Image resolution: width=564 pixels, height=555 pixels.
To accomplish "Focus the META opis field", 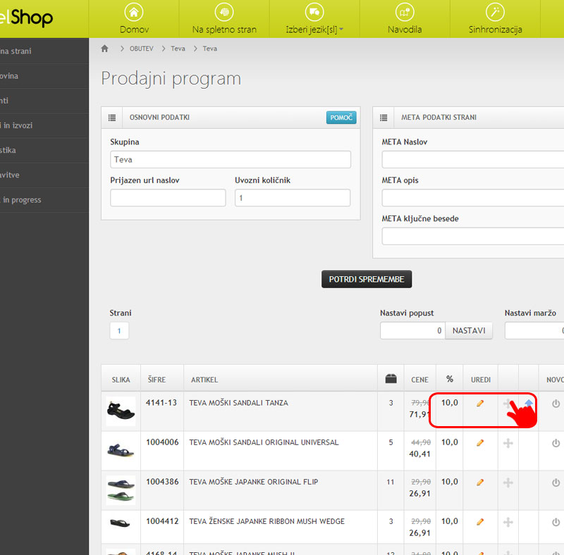I will pos(473,198).
